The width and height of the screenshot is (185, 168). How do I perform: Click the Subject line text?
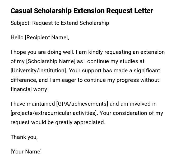[x=60, y=23]
